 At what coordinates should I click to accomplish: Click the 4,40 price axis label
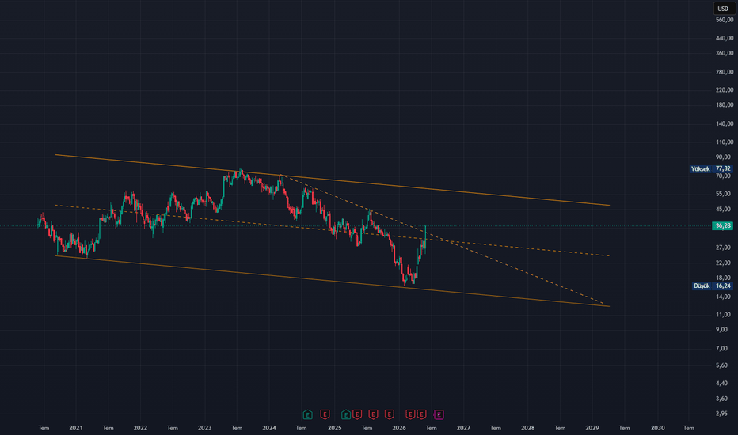722,384
